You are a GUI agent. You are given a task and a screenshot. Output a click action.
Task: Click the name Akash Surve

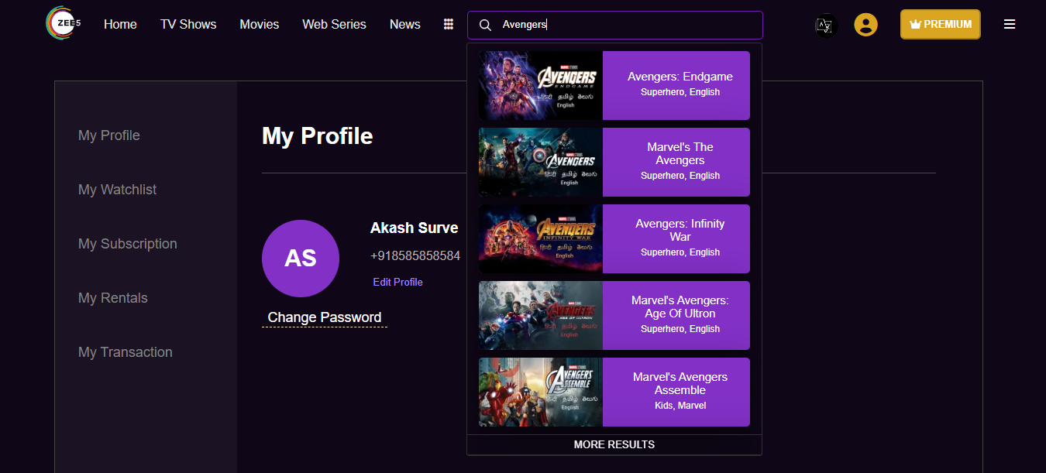click(415, 228)
